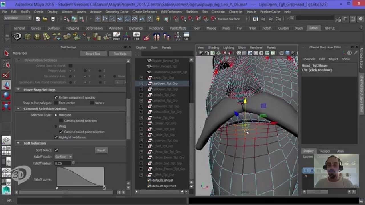This screenshot has height=205, width=365.
Task: Collapse the Move Snap Settings section
Action: pos(18,90)
